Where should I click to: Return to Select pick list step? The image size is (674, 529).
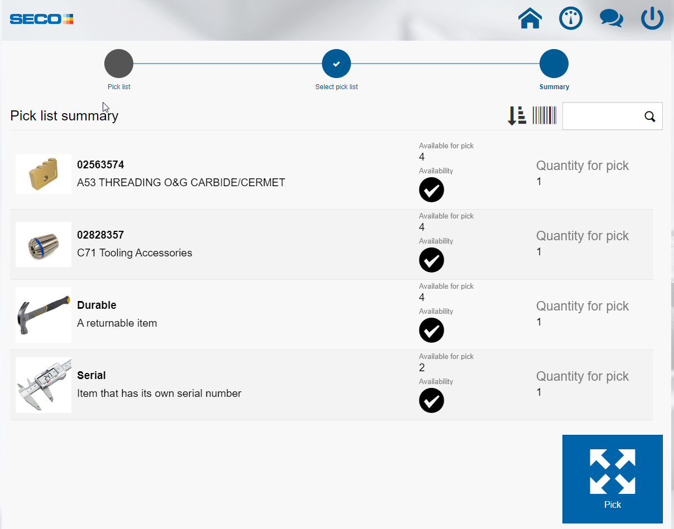(x=336, y=64)
